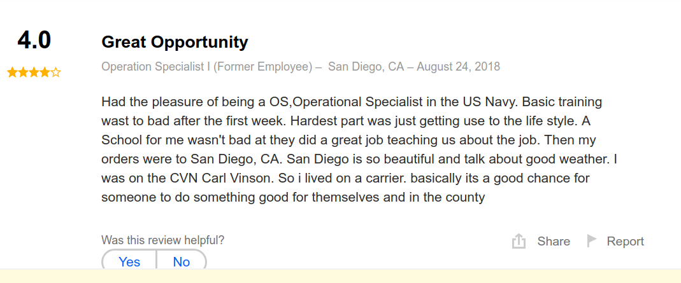Click the 4.0 rating score
681x283 pixels.
point(34,40)
